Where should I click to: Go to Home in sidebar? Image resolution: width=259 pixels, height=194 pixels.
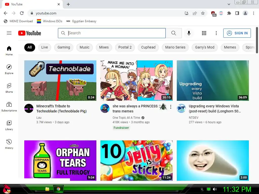9,51
